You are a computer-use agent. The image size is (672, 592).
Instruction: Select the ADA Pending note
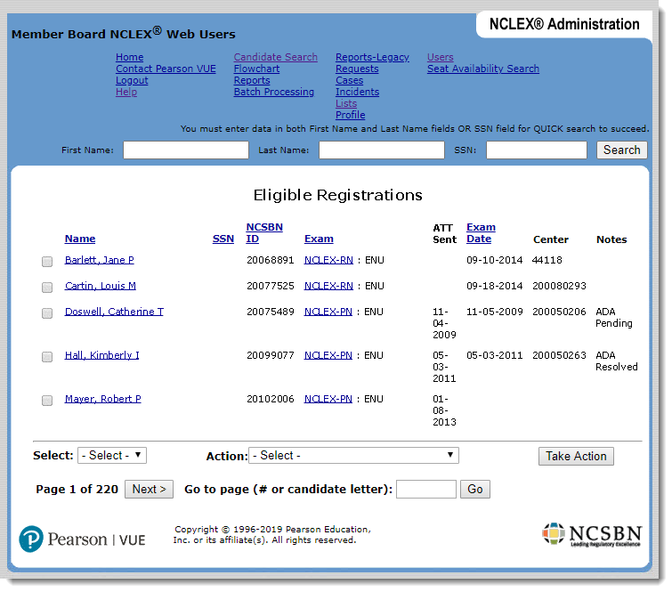614,317
